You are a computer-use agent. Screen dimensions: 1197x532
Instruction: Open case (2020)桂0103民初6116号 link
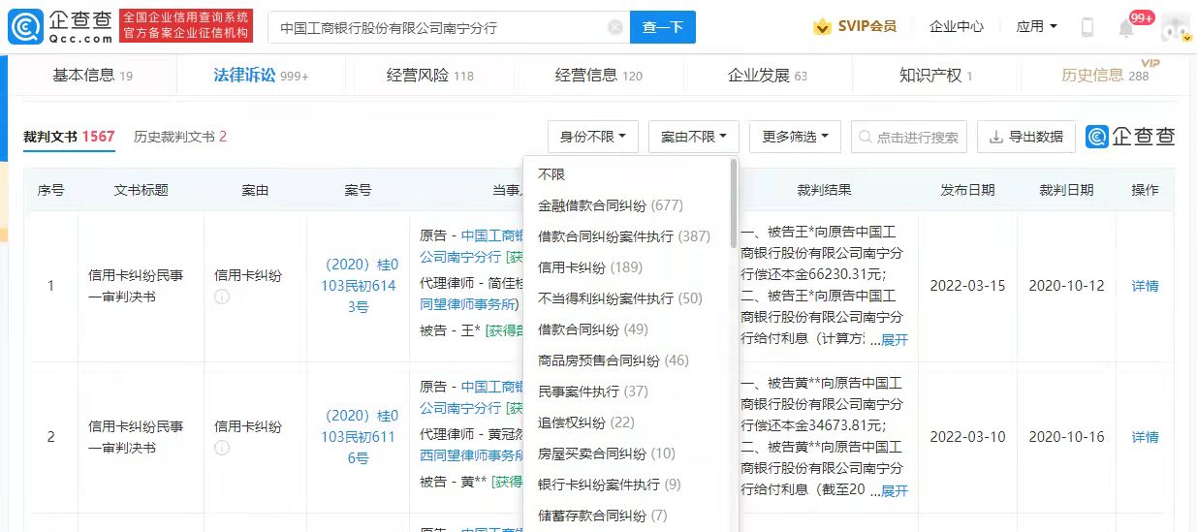point(359,436)
